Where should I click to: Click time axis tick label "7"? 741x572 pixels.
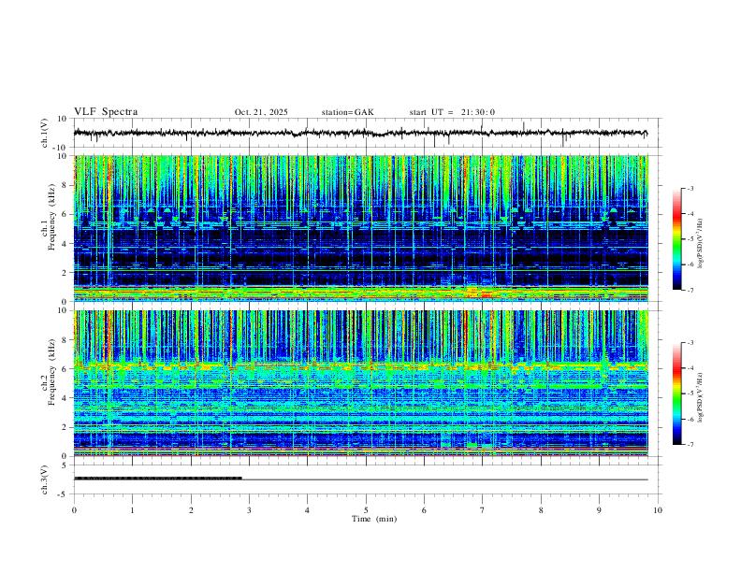pyautogui.click(x=483, y=510)
